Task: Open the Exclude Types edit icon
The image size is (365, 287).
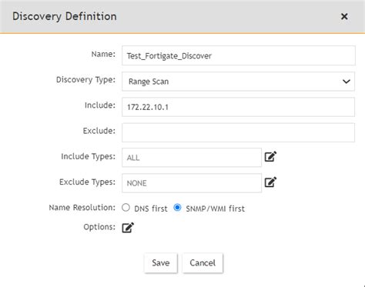Action: pyautogui.click(x=270, y=182)
